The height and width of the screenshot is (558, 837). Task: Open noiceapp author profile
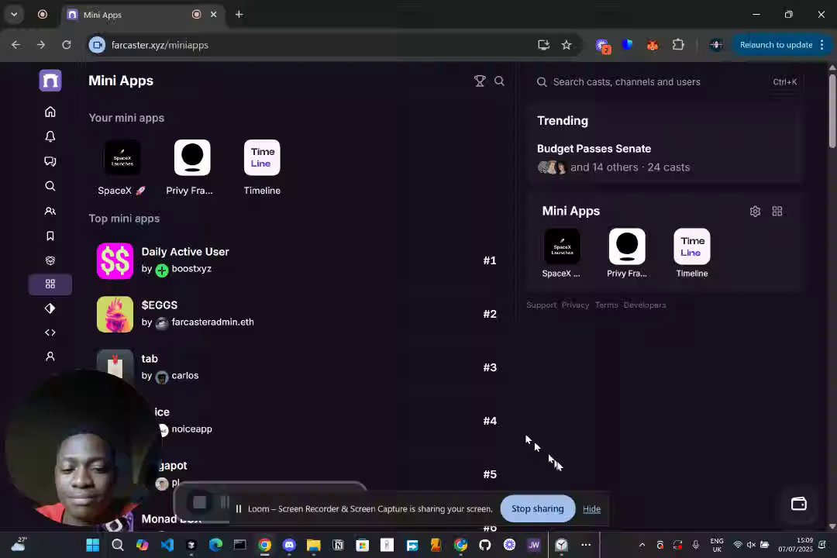(x=191, y=429)
